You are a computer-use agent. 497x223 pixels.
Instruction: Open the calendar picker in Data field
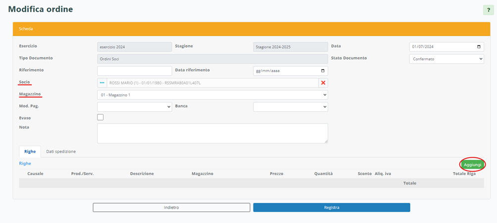[478, 47]
